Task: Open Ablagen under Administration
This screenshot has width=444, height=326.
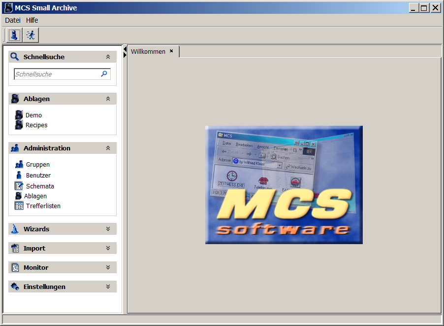Action: [36, 196]
